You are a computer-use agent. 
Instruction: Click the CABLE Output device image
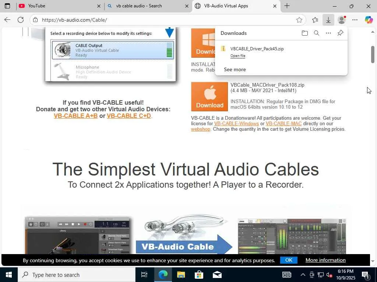coord(63,50)
